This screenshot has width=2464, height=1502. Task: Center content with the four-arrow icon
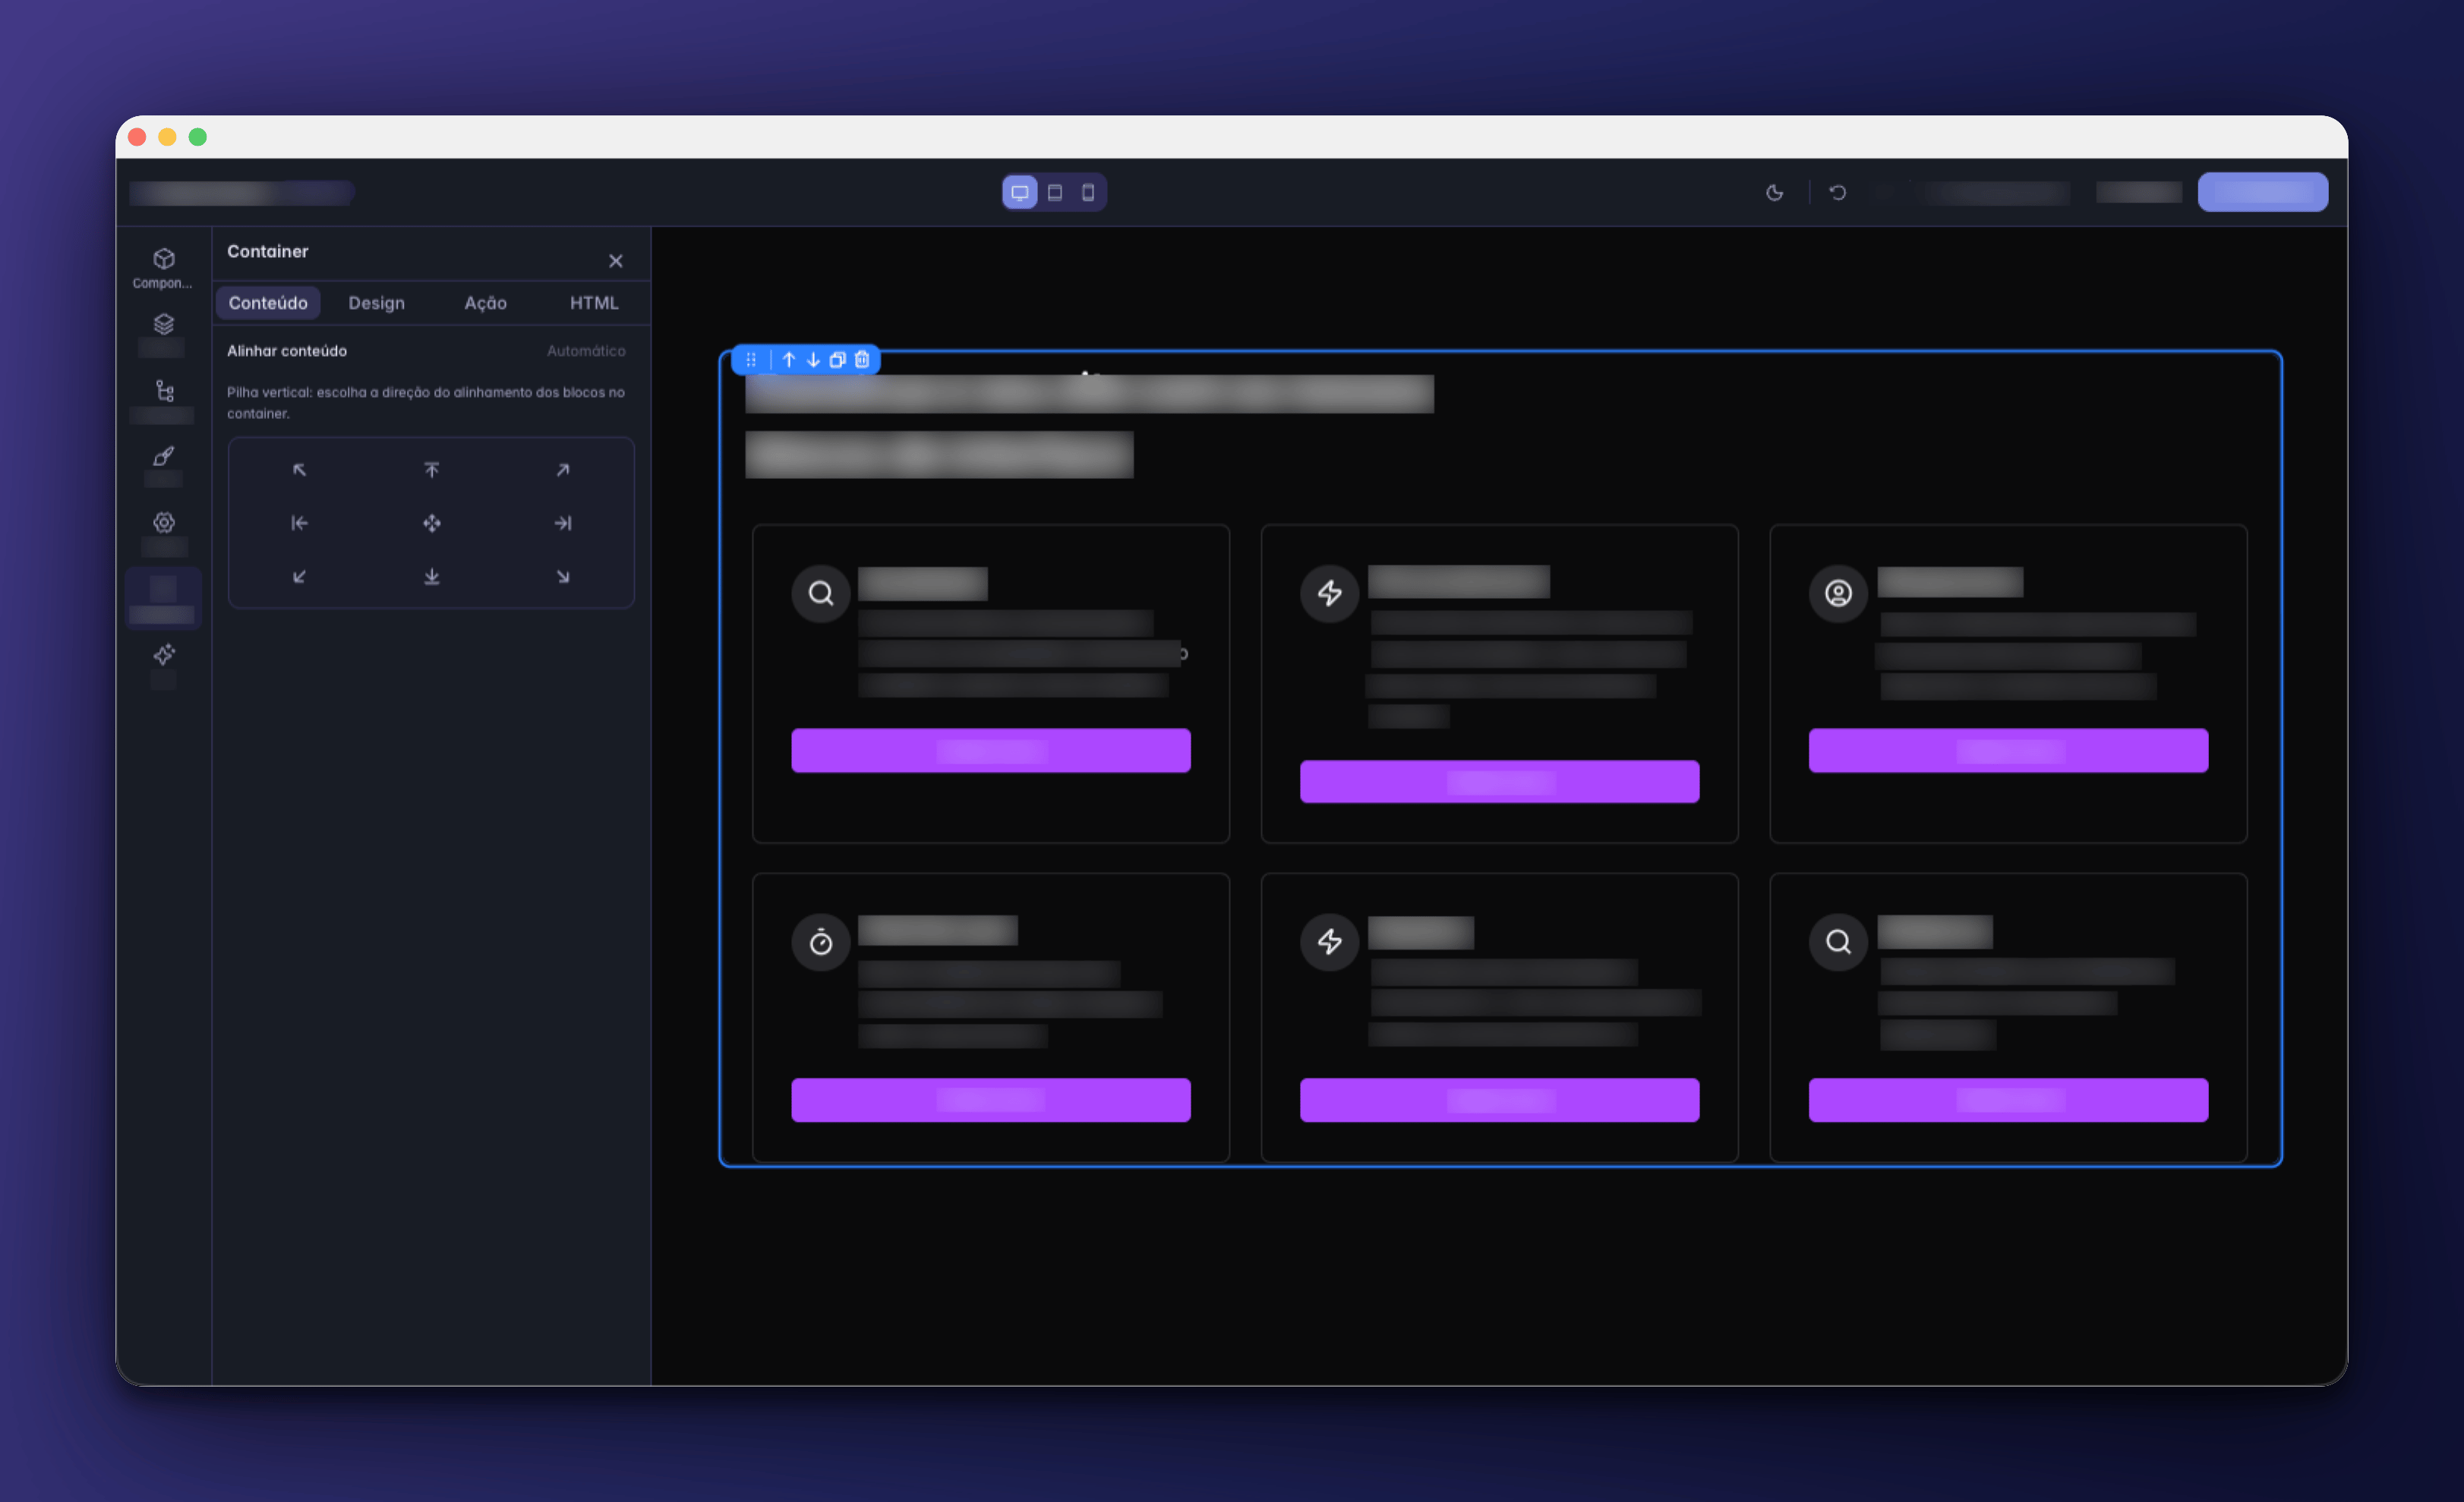[x=431, y=523]
